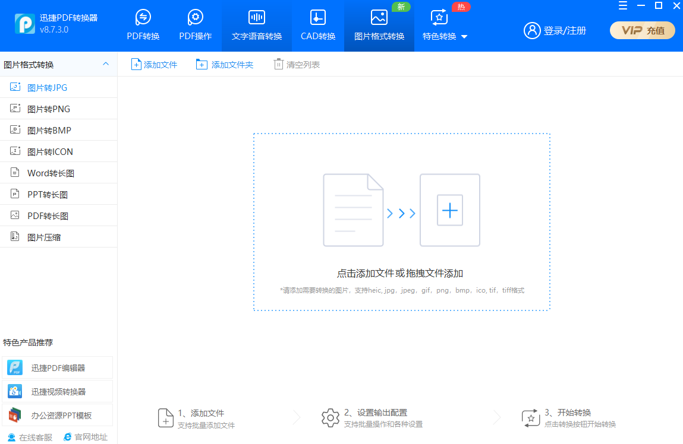Viewport: 683px width, 444px height.
Task: Open the 特色转换 dropdown arrow
Action: (464, 37)
